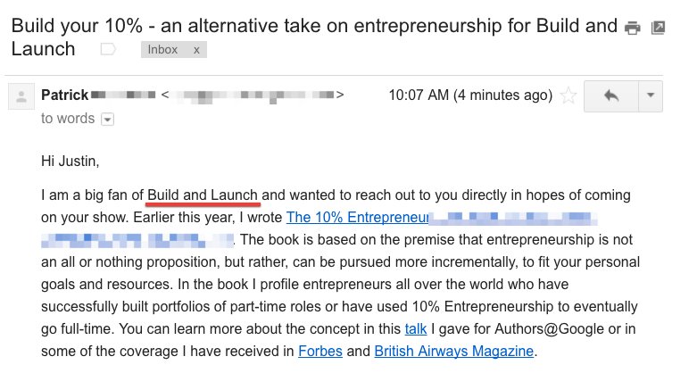Star this email from Patrick
Viewport: 697px width, 373px height.
566,96
